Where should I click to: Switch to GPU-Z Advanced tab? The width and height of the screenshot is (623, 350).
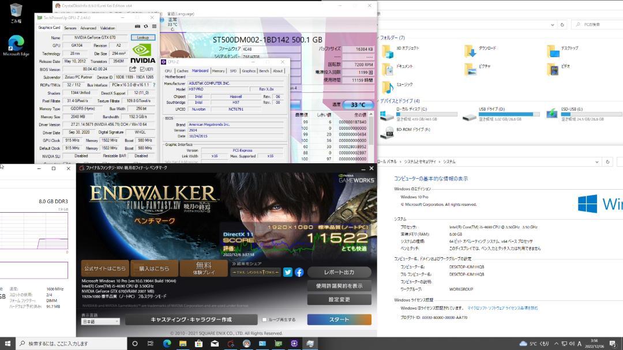88,28
